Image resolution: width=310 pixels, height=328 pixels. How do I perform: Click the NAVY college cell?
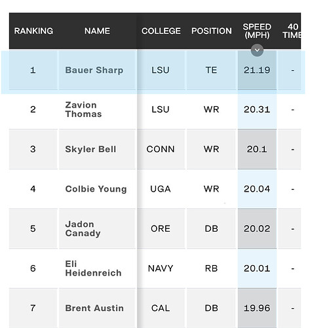(161, 268)
